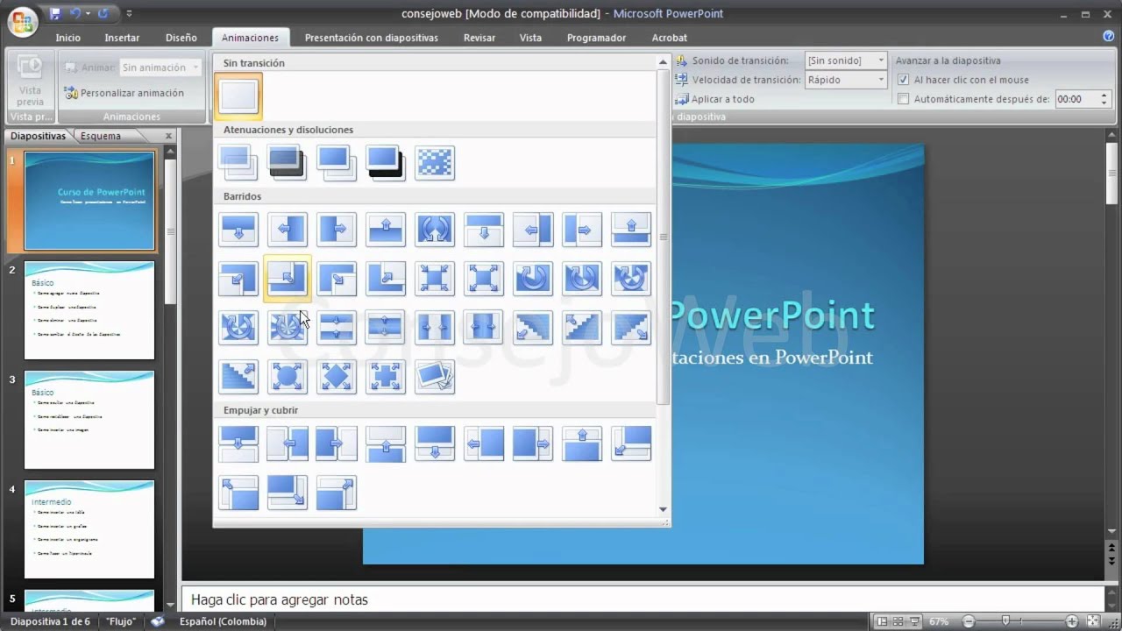
Task: Choose Barridos diamond-shape transition icon
Action: [337, 377]
